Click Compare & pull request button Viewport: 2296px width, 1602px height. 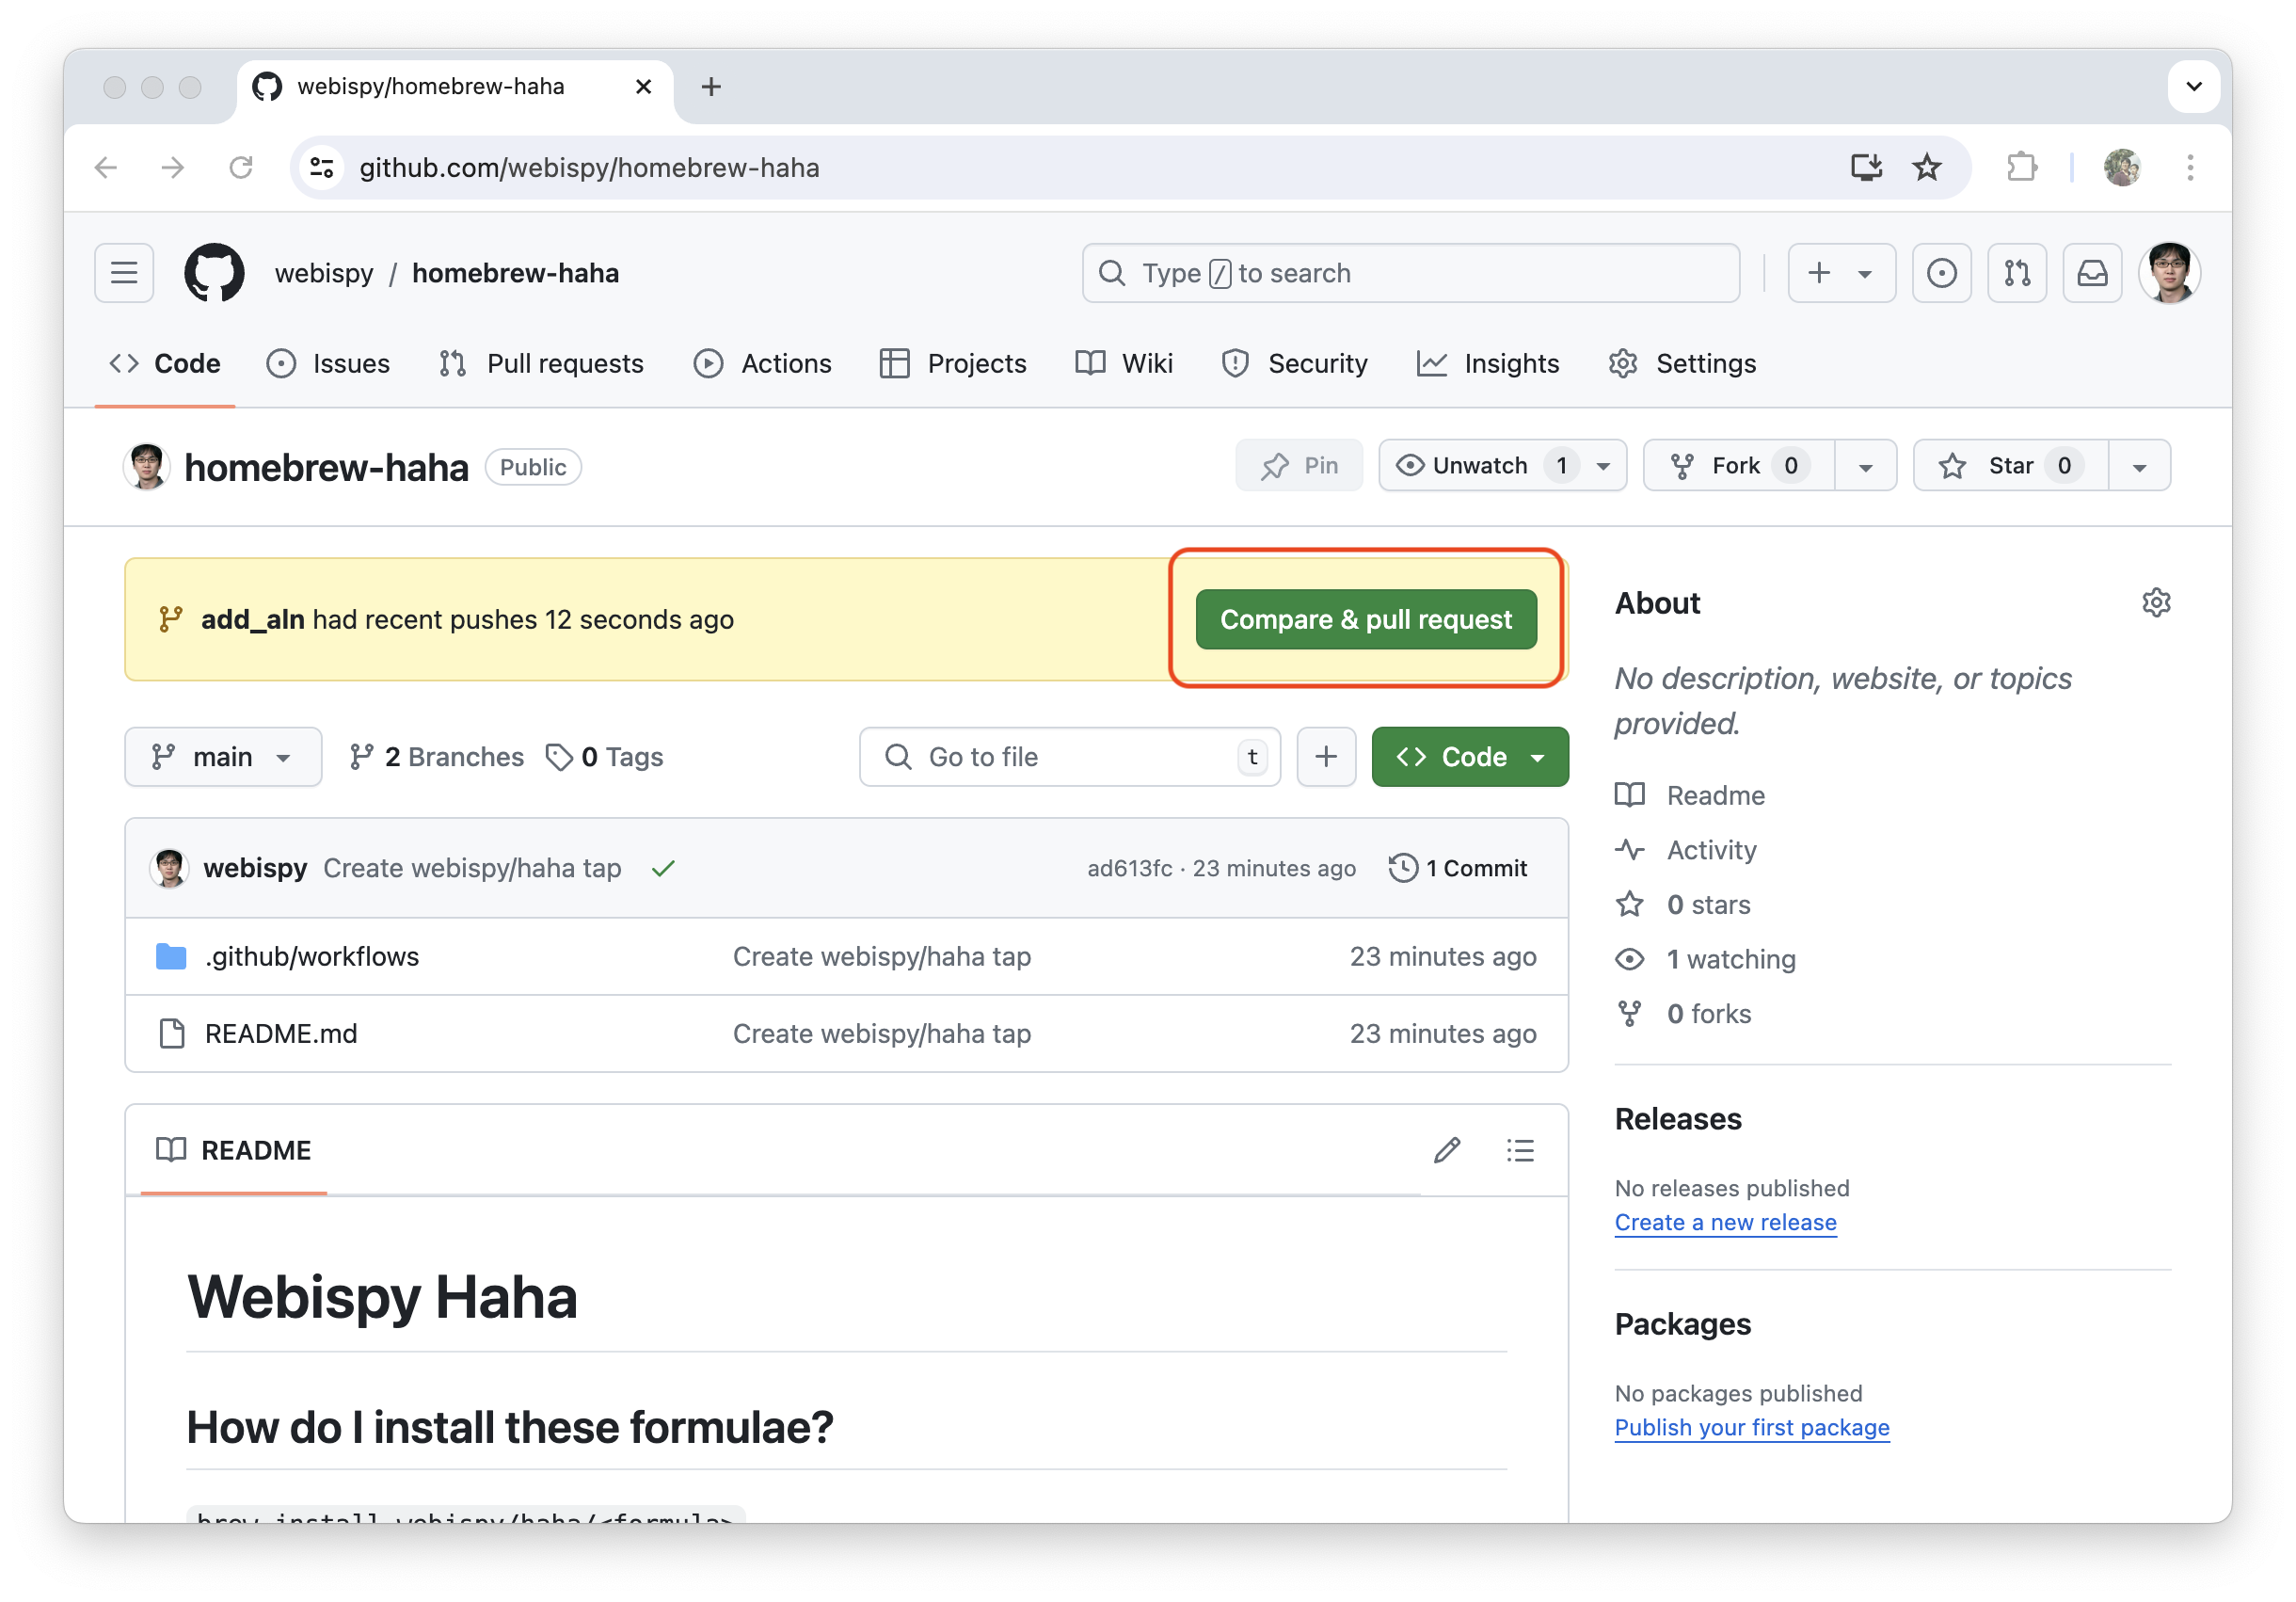(1366, 619)
